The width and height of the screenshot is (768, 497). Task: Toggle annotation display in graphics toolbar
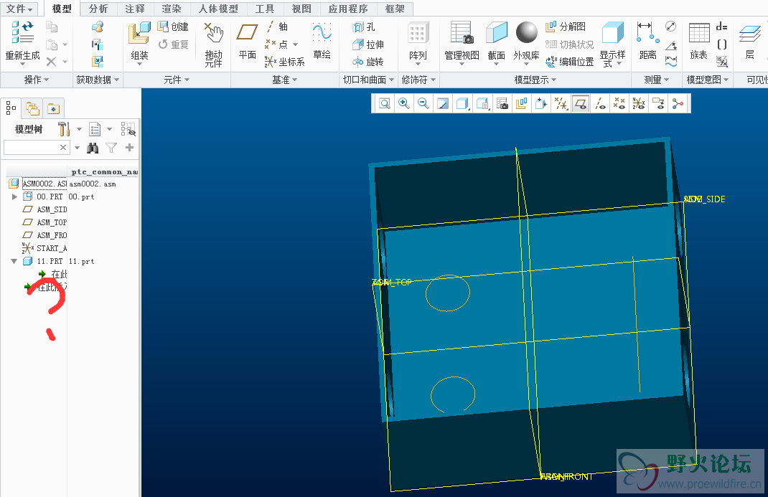(x=659, y=104)
